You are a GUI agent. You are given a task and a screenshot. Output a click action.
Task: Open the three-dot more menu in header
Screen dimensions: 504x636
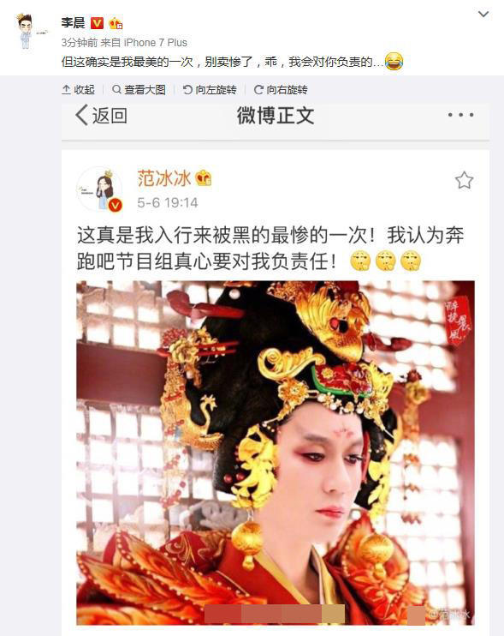(460, 115)
